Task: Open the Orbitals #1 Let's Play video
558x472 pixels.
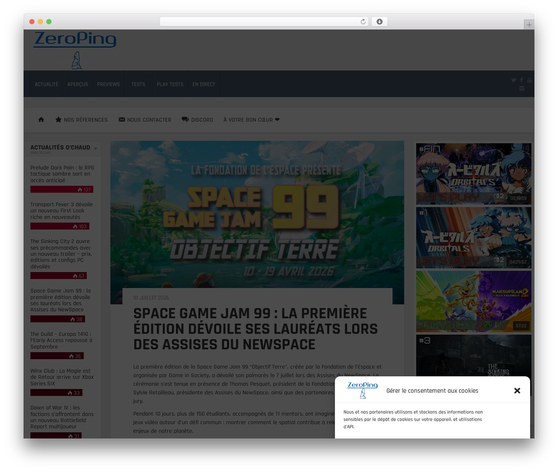Action: pos(473,238)
